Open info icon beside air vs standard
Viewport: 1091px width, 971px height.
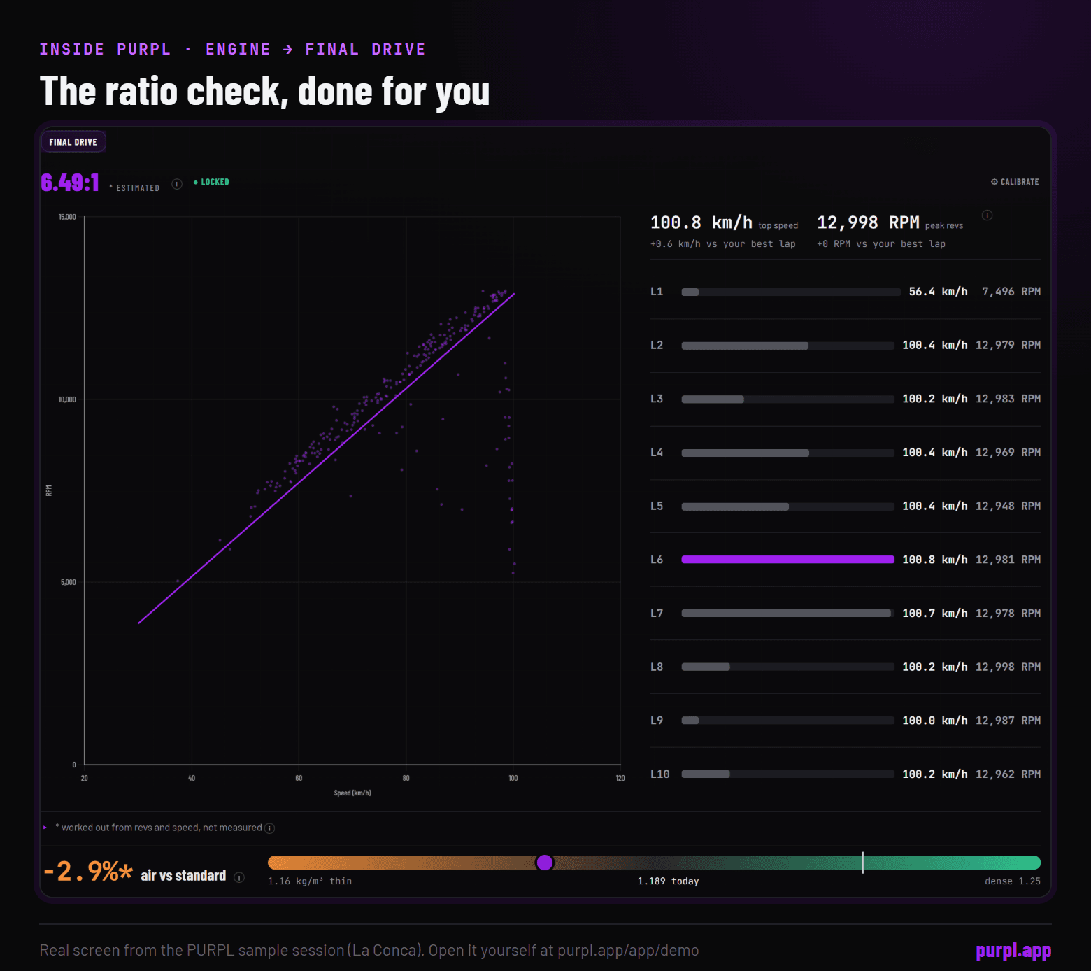tap(239, 877)
